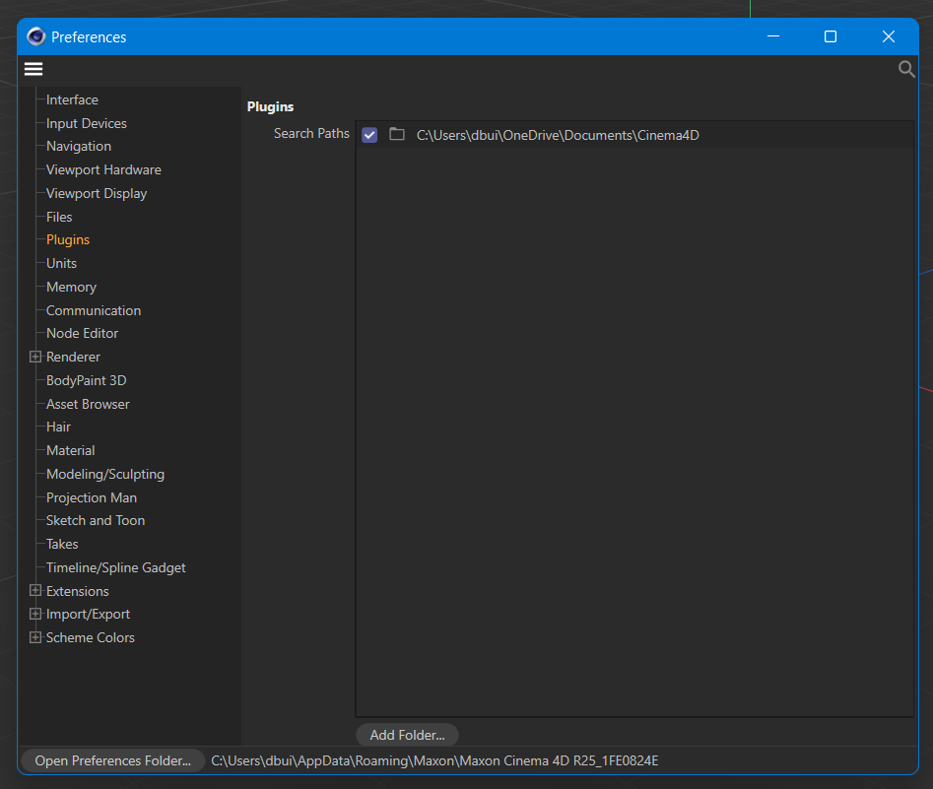Image resolution: width=933 pixels, height=789 pixels.
Task: Minimize the Preferences window
Action: tap(773, 36)
